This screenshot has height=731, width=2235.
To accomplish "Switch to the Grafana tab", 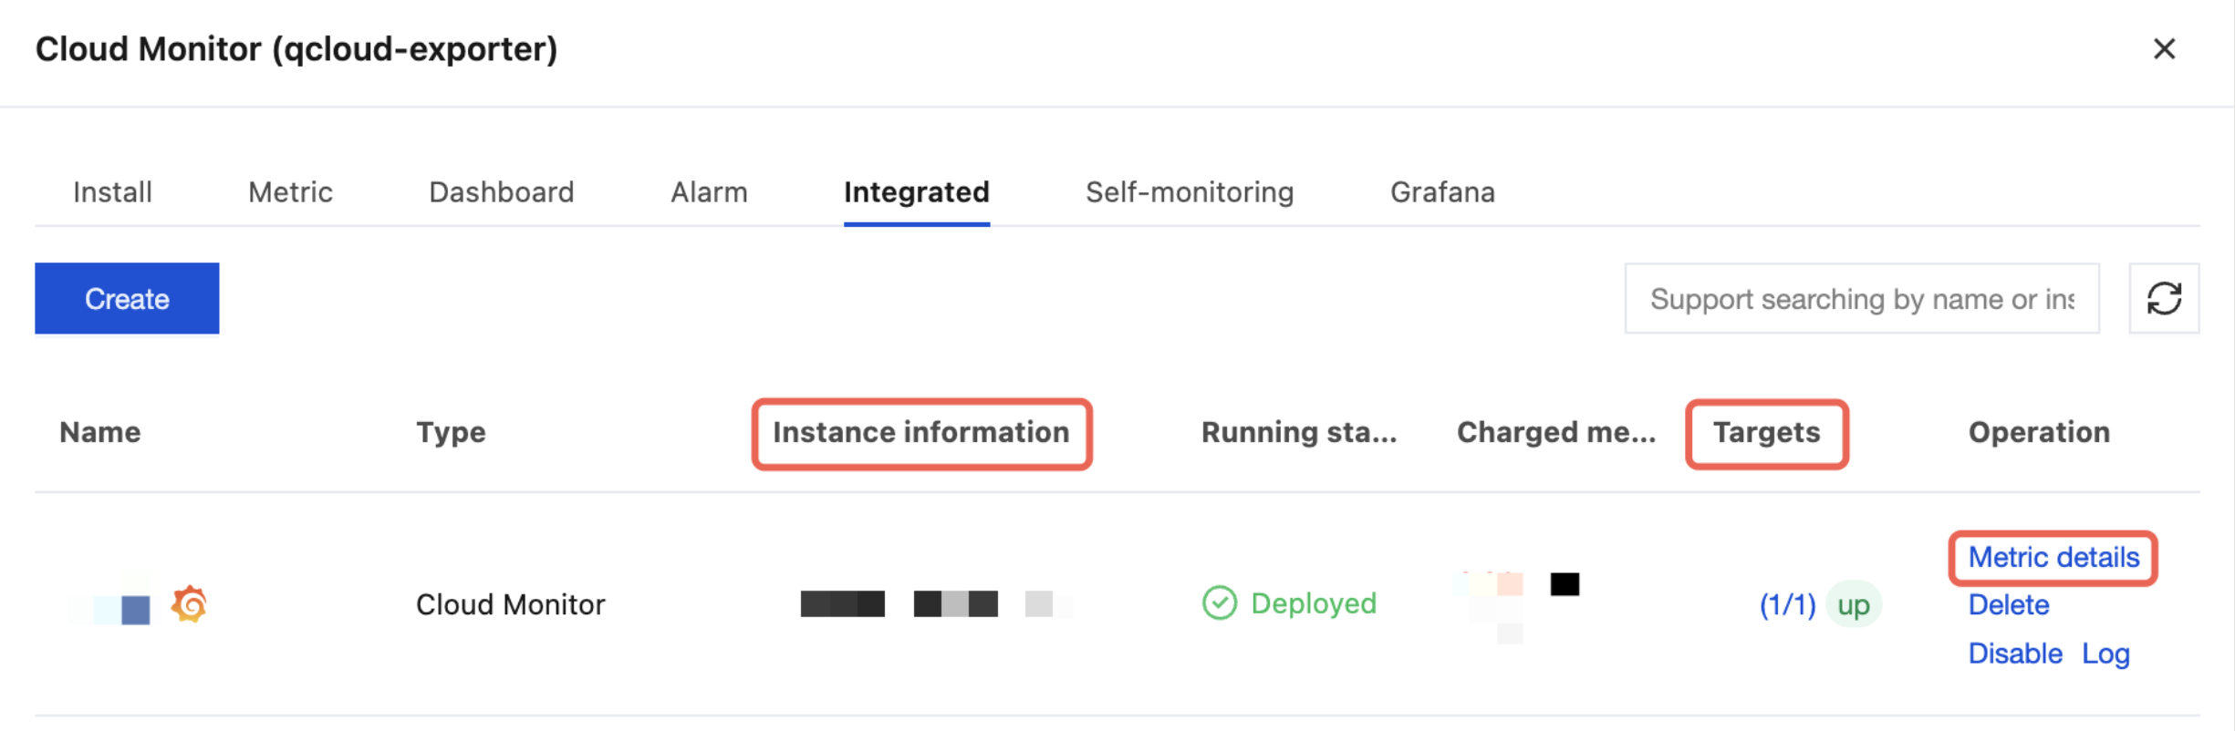I will [1441, 192].
